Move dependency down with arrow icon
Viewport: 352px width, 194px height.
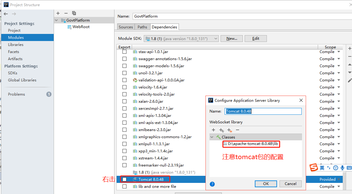click(x=350, y=72)
